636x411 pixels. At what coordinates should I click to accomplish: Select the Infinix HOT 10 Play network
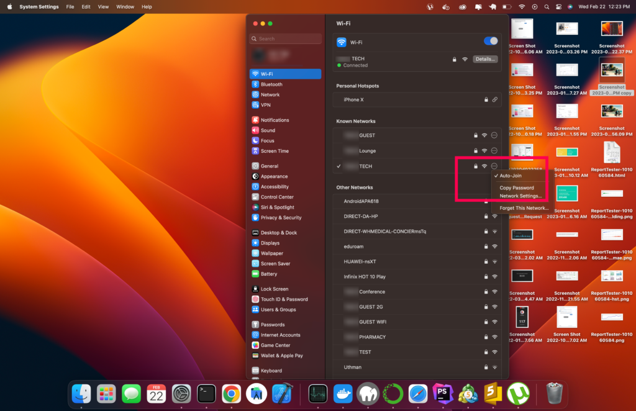click(x=417, y=277)
